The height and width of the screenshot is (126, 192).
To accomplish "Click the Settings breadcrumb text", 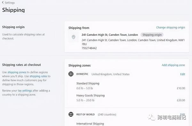I will (10, 3).
